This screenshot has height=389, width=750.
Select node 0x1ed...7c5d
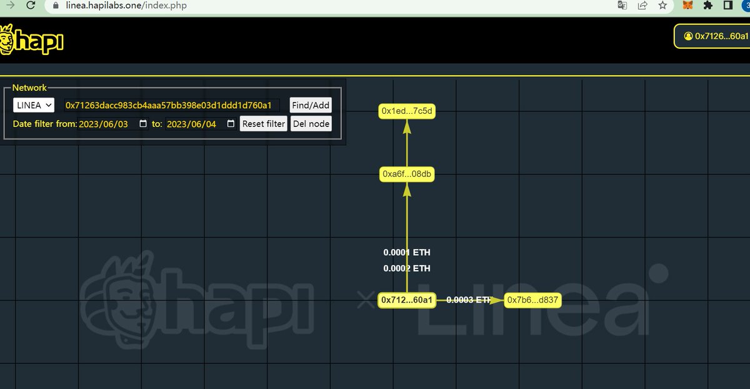pyautogui.click(x=407, y=111)
